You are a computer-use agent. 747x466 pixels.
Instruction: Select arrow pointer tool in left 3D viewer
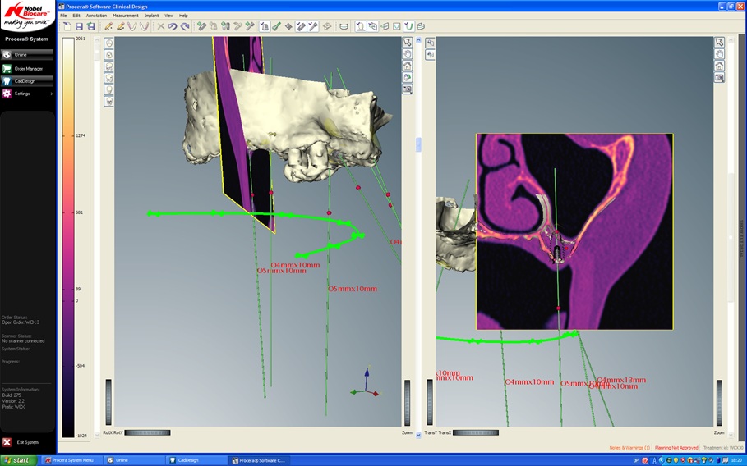(x=408, y=43)
